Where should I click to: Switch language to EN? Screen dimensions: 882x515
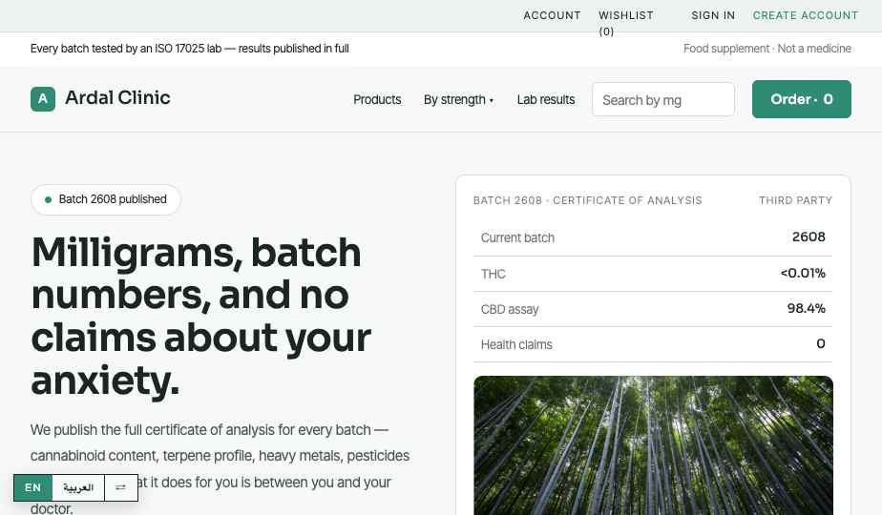tap(32, 487)
